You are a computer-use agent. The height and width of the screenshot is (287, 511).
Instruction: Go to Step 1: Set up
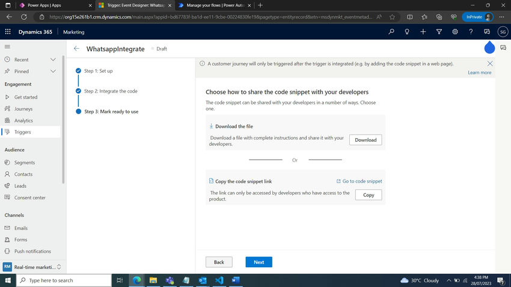pos(98,71)
